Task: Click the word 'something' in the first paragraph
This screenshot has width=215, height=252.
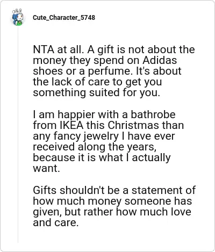Action: [x=60, y=93]
